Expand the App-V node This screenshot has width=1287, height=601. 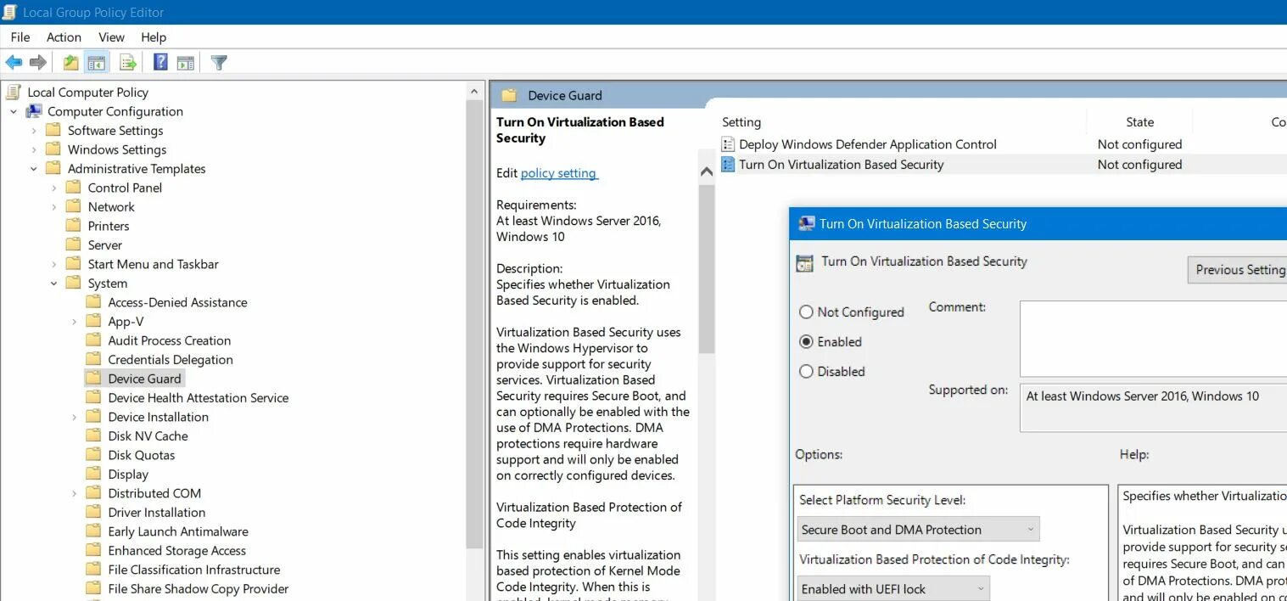[75, 321]
